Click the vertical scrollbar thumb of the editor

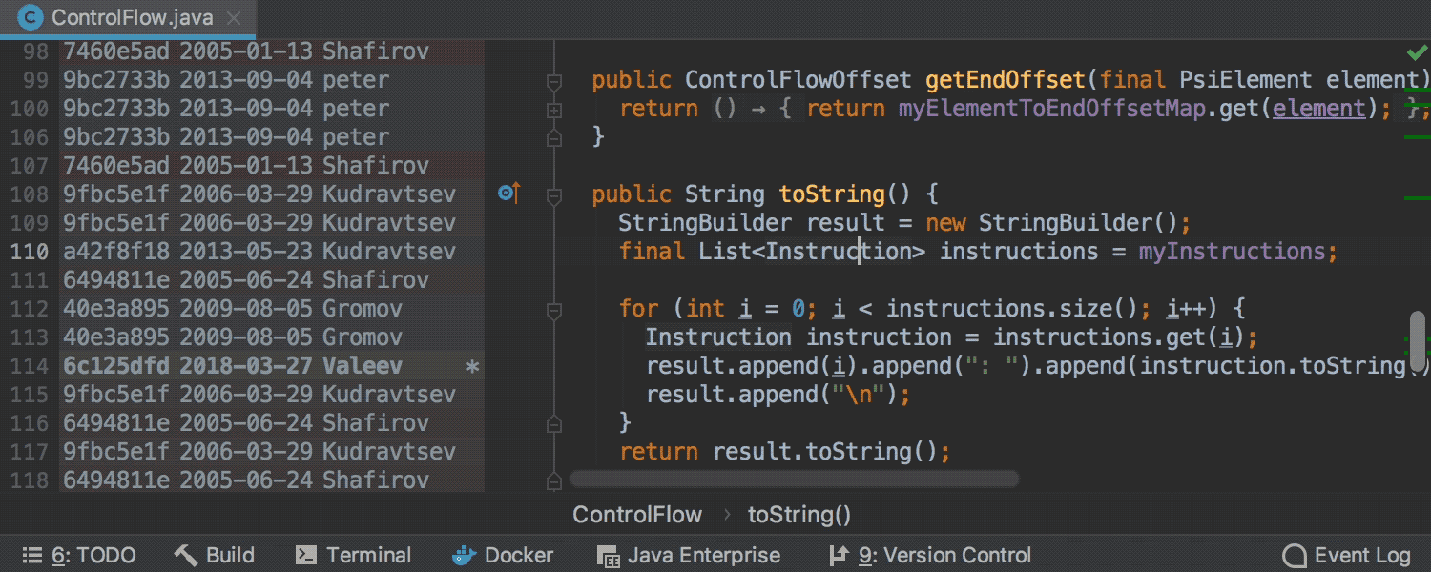[x=1418, y=340]
